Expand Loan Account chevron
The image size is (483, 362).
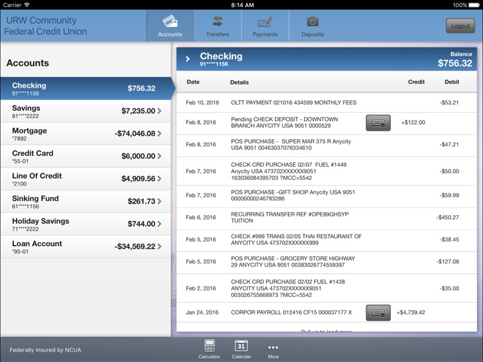pyautogui.click(x=159, y=247)
